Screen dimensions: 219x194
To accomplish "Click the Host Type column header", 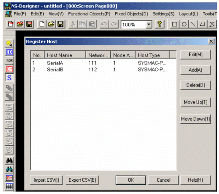I will (x=152, y=55).
